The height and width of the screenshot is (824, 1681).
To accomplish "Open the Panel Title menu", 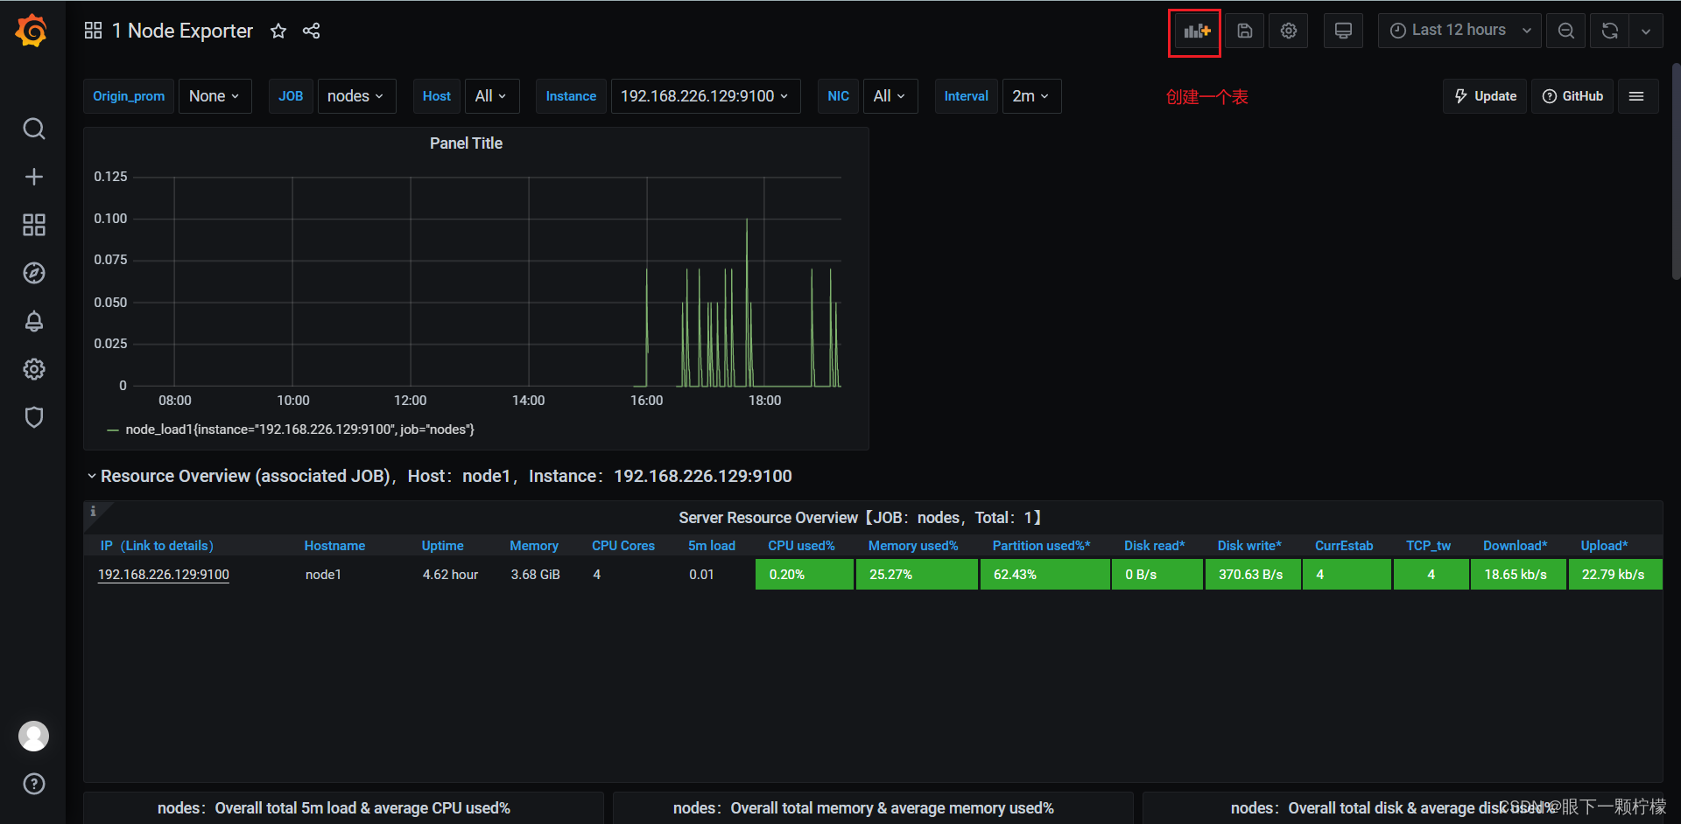I will tap(466, 143).
